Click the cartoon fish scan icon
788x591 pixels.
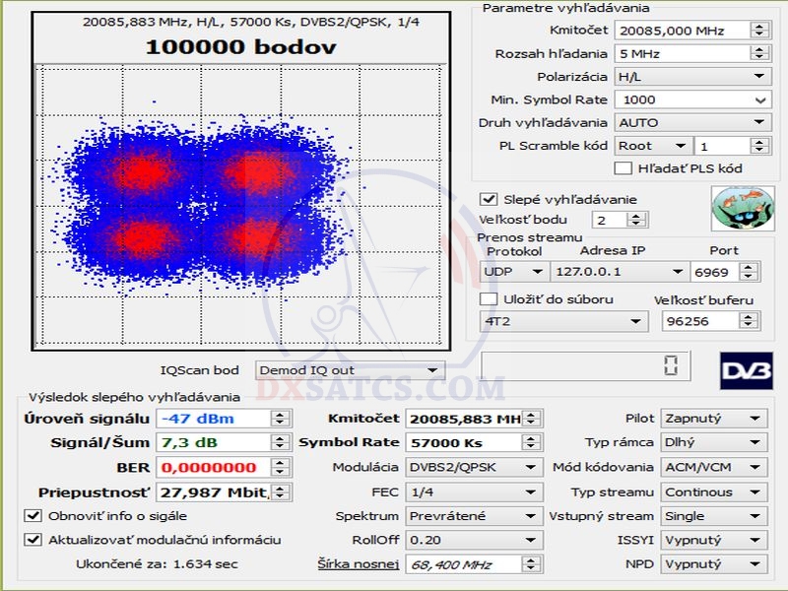click(x=736, y=208)
